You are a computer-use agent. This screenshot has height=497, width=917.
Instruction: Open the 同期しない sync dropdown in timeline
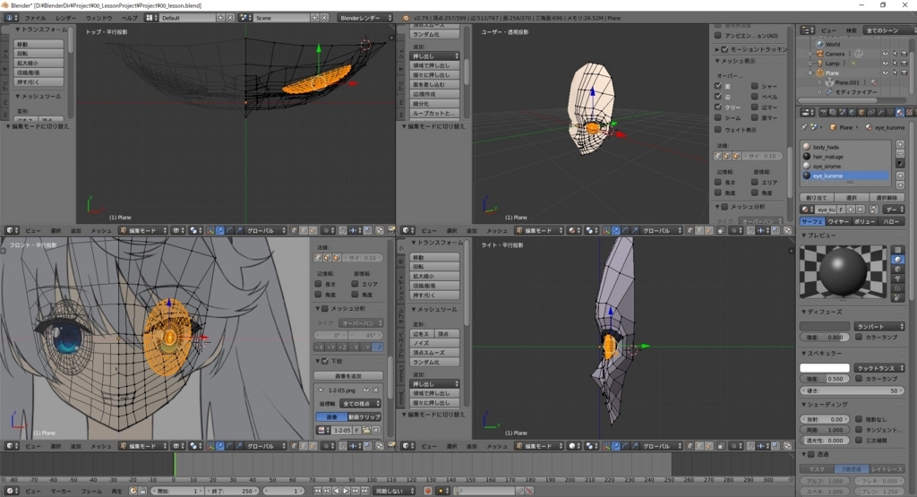click(x=394, y=491)
